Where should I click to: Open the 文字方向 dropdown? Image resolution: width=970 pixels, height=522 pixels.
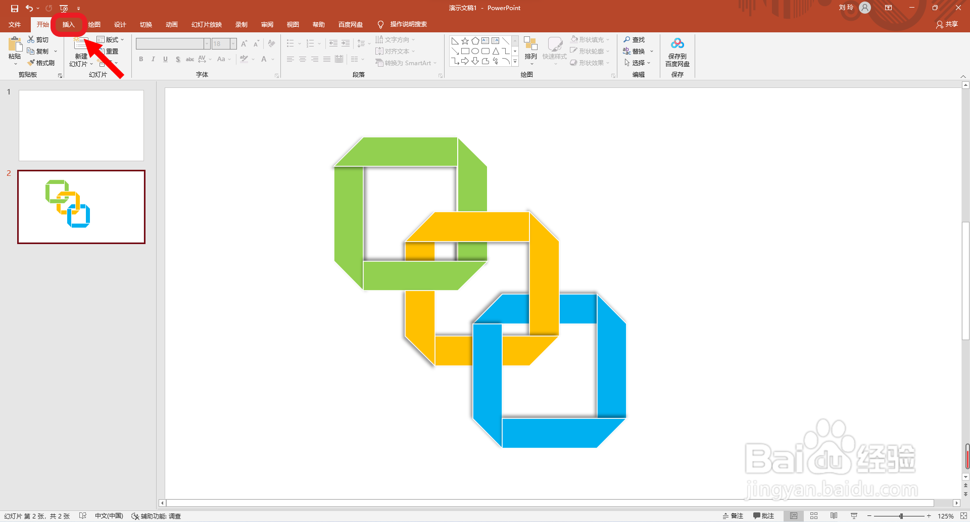(x=395, y=39)
